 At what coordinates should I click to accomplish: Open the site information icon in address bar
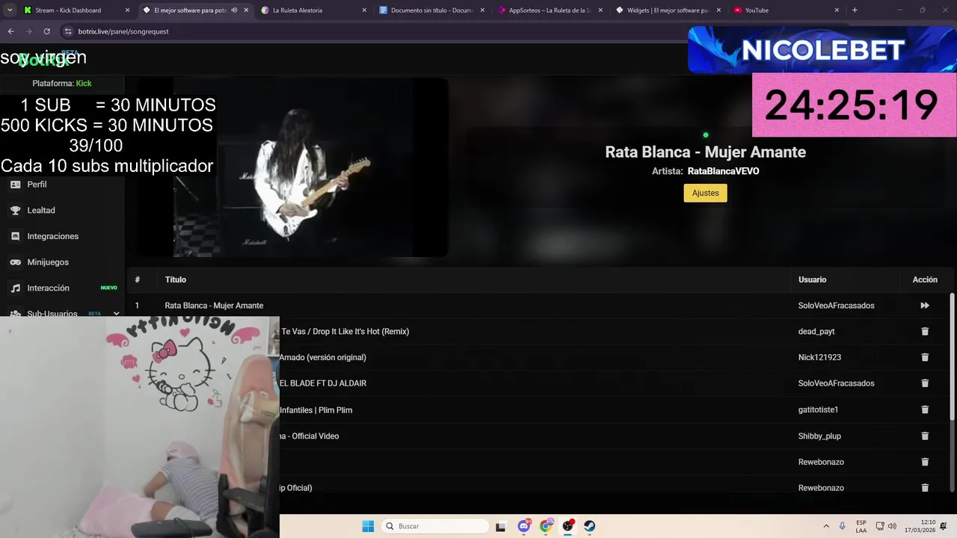(x=68, y=31)
